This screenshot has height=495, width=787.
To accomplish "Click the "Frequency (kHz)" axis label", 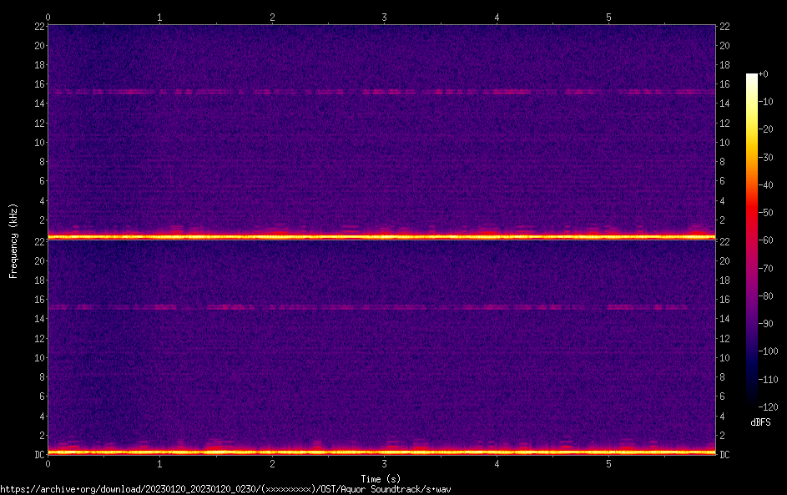I will pos(13,240).
